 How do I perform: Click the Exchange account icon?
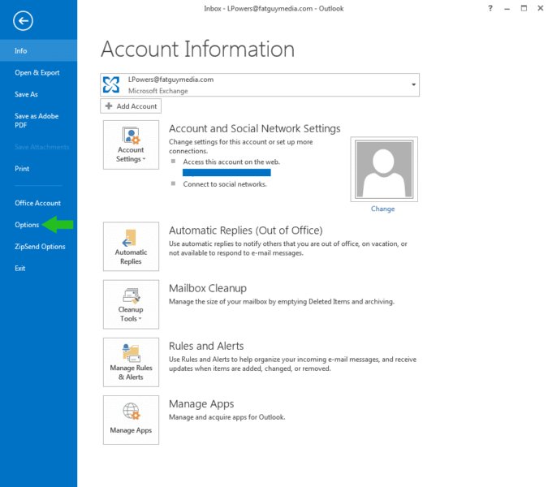(111, 85)
